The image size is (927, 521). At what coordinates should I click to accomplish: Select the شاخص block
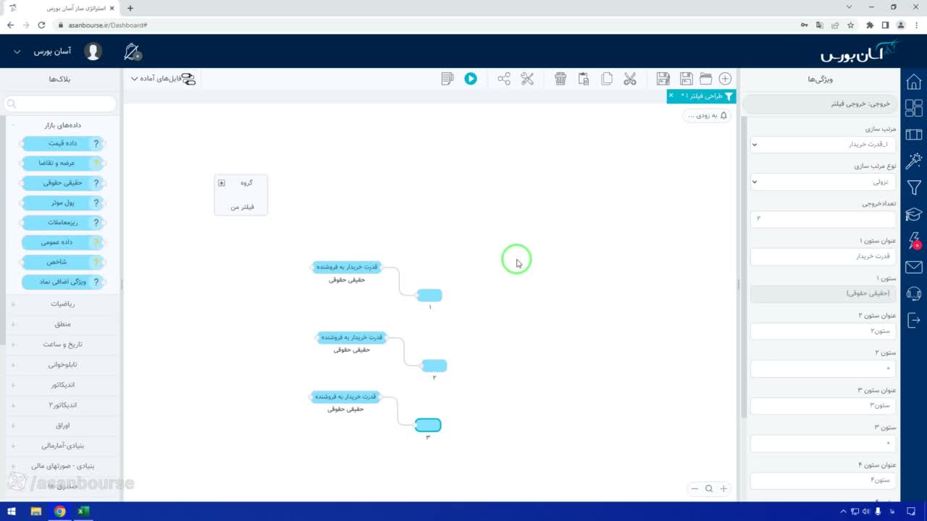(63, 261)
